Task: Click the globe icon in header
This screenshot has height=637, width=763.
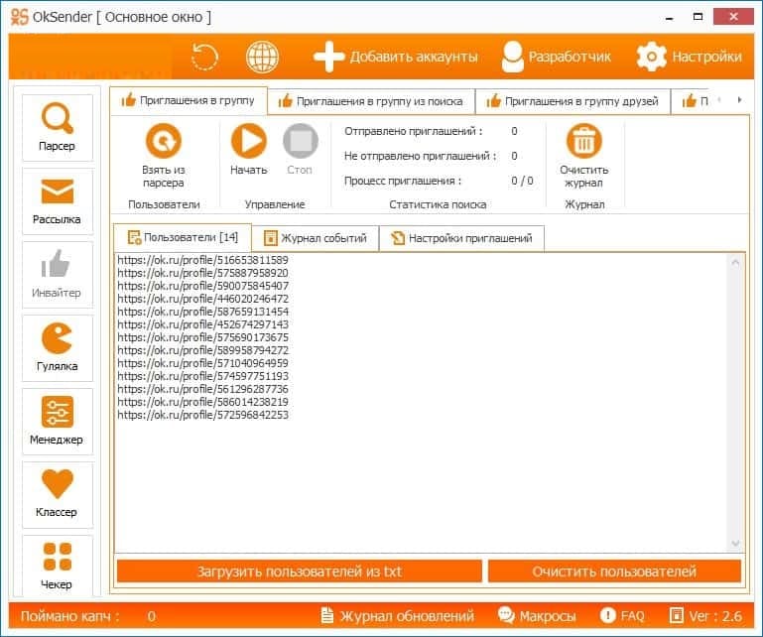Action: [262, 57]
